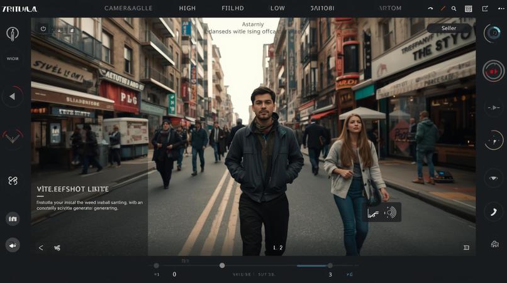Screen dimensions: 507x283
Task: Toggle the eye visibility icon in right sidebar
Action: coord(493,178)
